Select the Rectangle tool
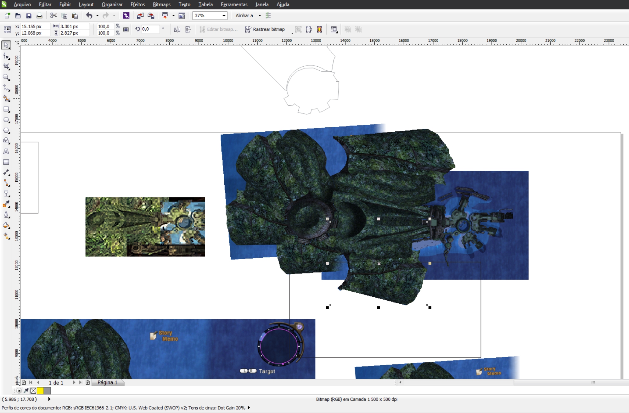 coord(6,109)
